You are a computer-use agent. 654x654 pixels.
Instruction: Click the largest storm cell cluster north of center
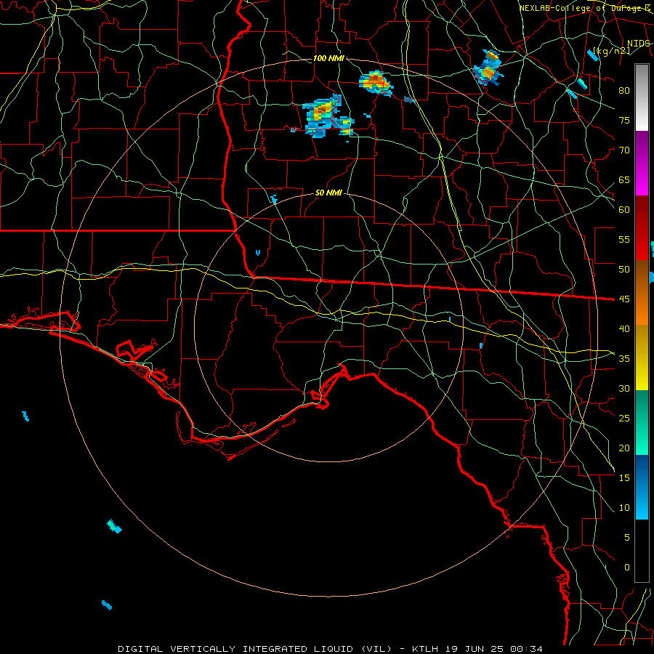(x=328, y=116)
